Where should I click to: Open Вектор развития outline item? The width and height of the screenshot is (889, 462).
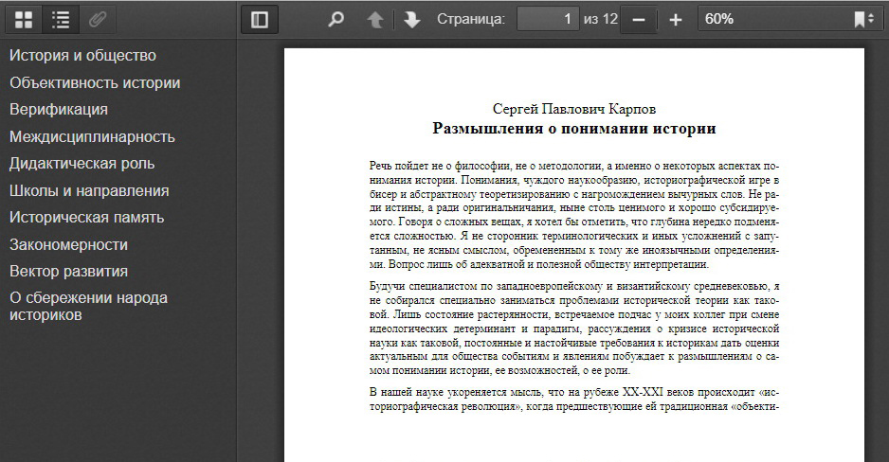tap(68, 271)
